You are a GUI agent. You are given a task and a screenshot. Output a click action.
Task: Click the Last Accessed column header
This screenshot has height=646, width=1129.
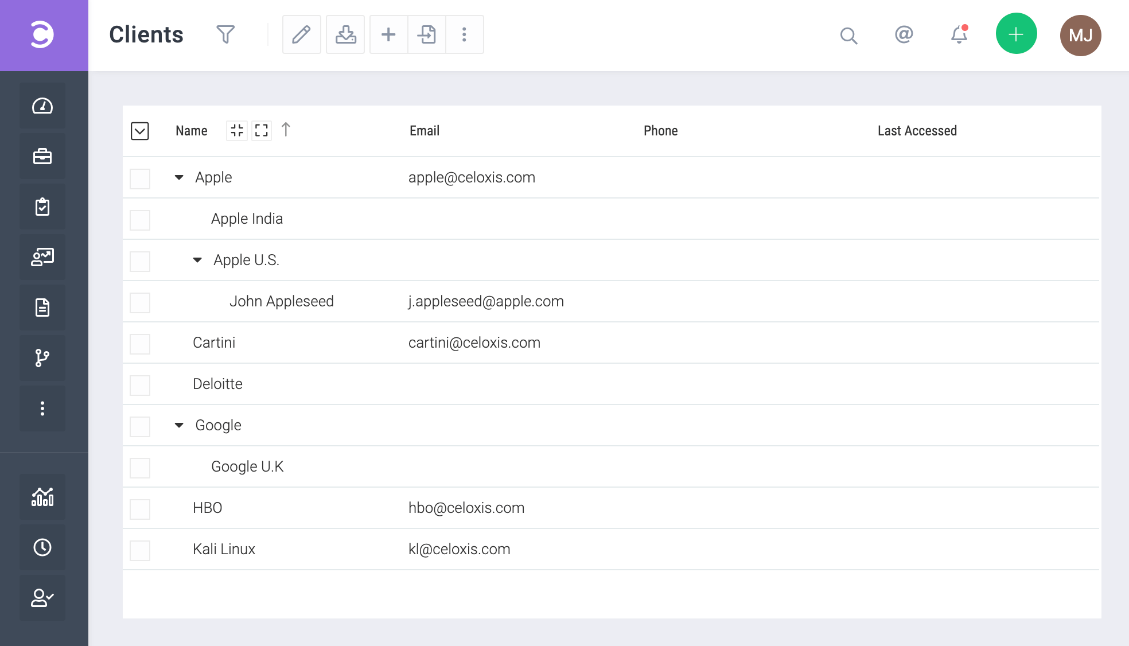pyautogui.click(x=917, y=131)
